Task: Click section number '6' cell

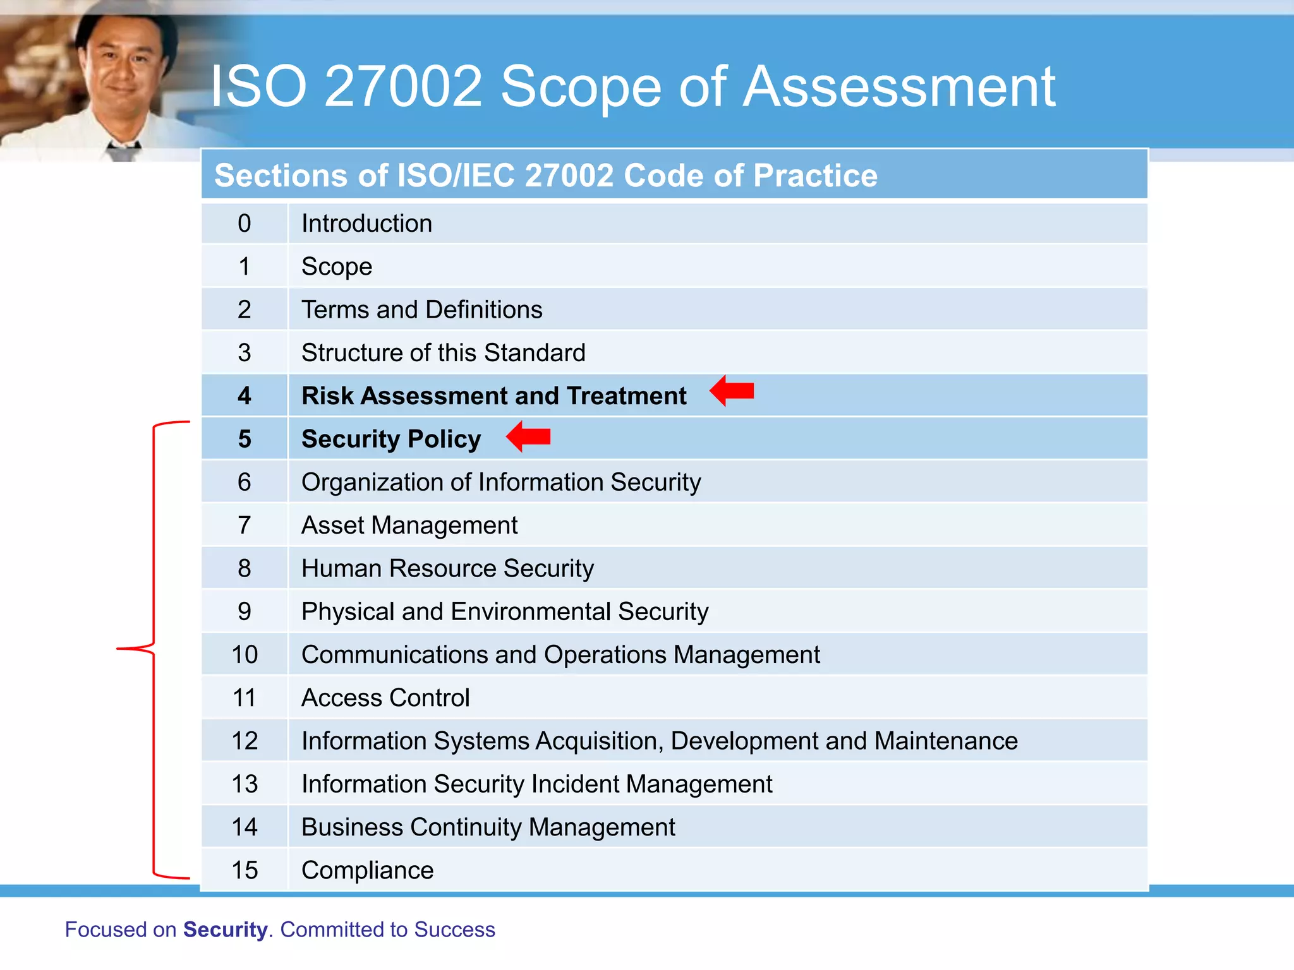Action: click(245, 482)
